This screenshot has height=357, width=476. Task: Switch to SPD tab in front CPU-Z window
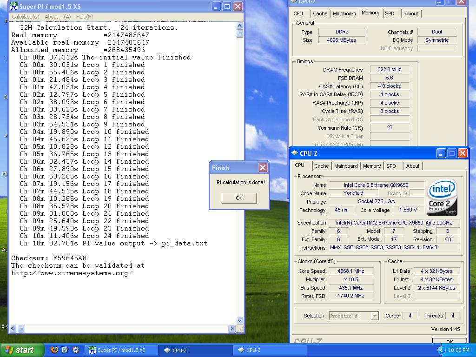click(x=391, y=166)
